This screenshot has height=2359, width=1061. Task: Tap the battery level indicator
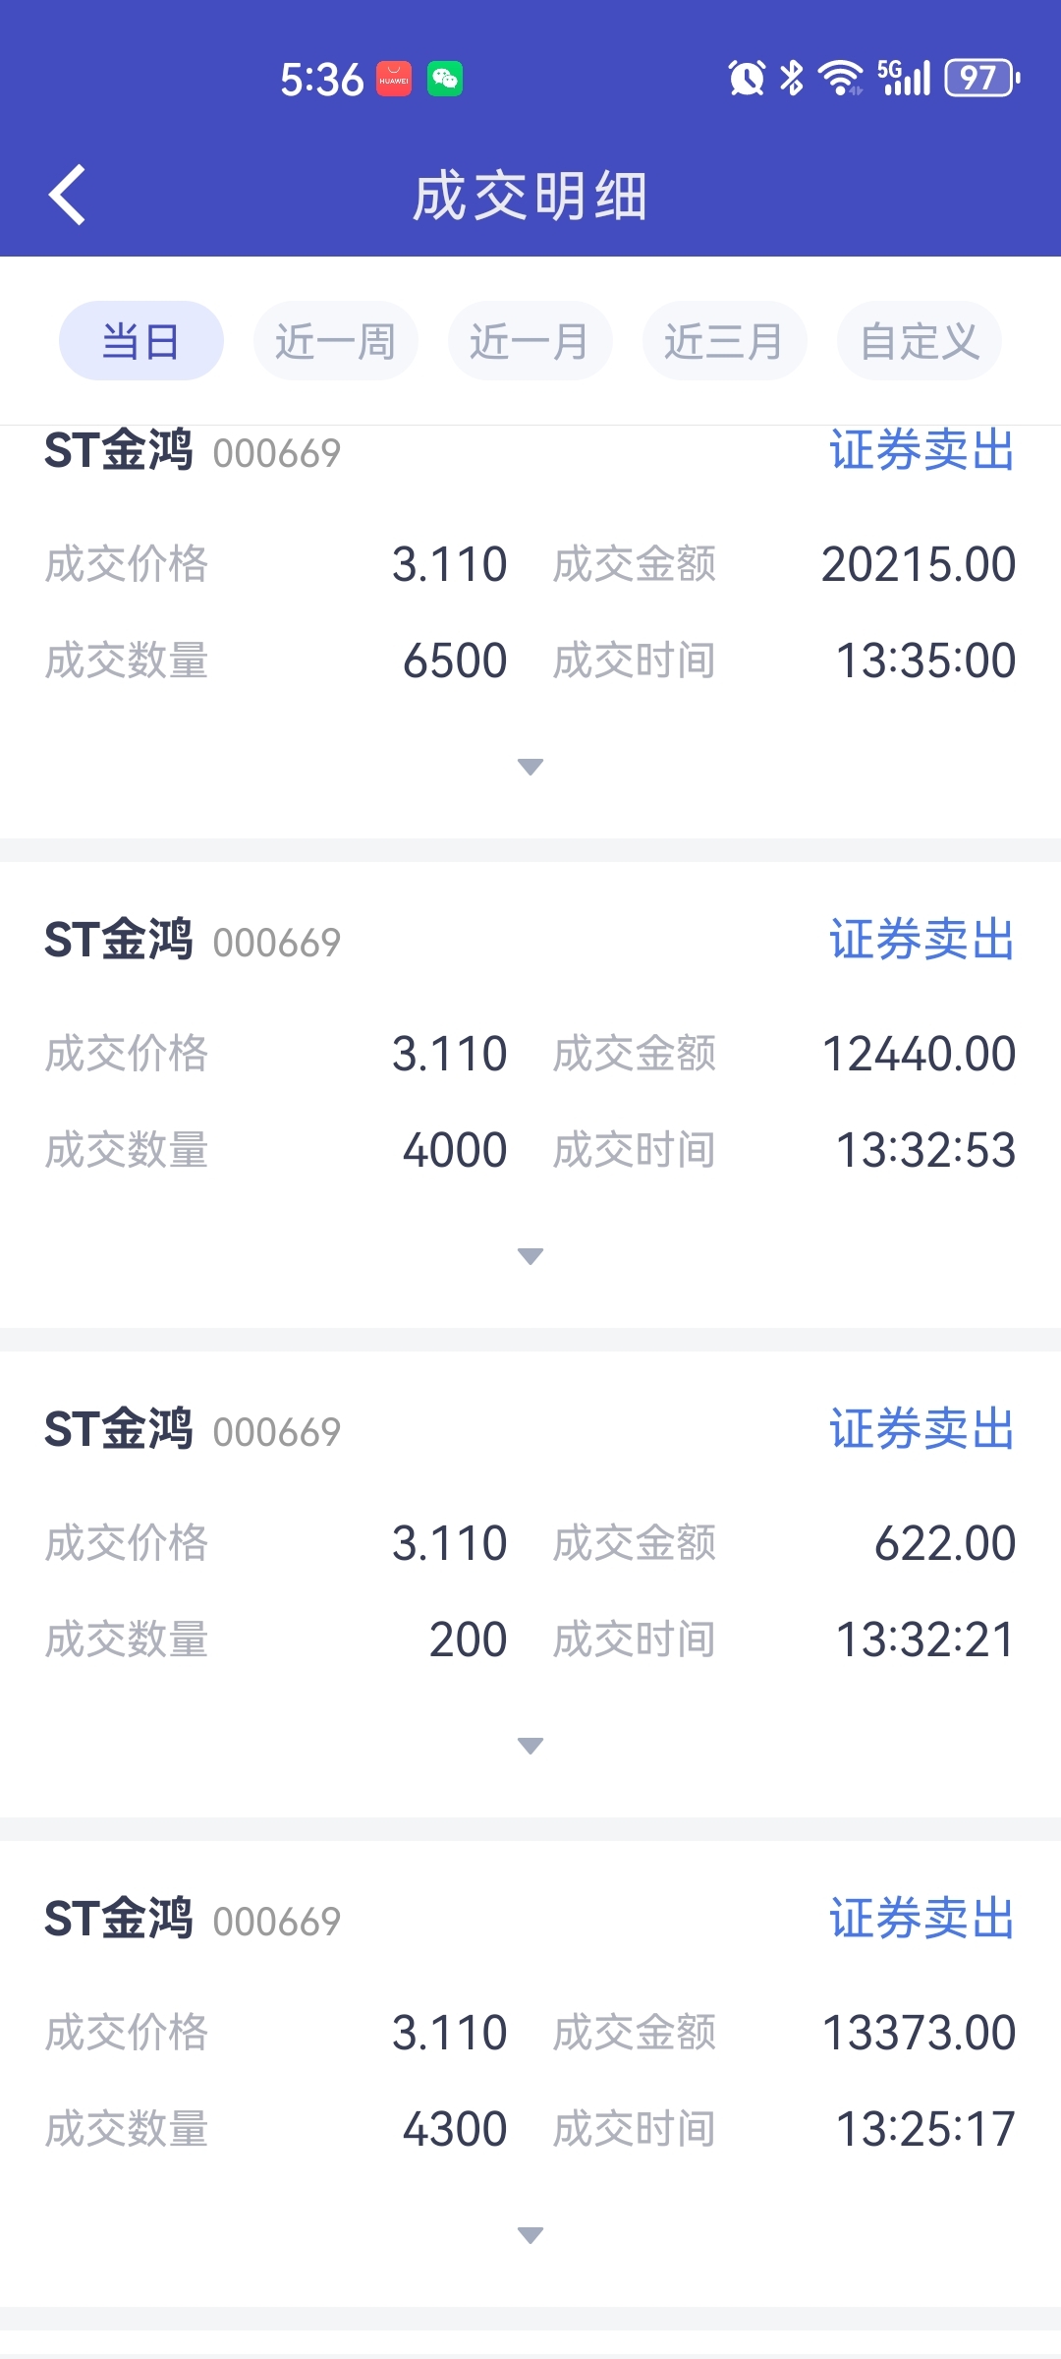coord(981,78)
